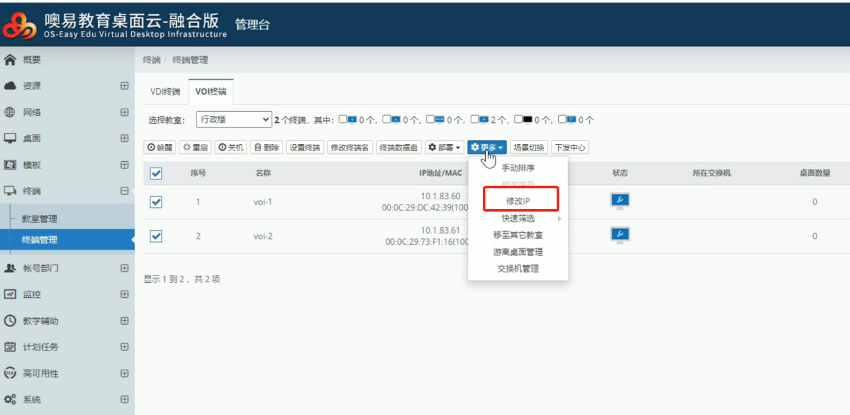850x415 pixels.
Task: Expand the 桌面 sidebar section
Action: tap(124, 139)
